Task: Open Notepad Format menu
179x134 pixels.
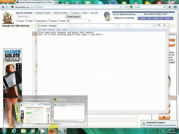Action: 51,29
